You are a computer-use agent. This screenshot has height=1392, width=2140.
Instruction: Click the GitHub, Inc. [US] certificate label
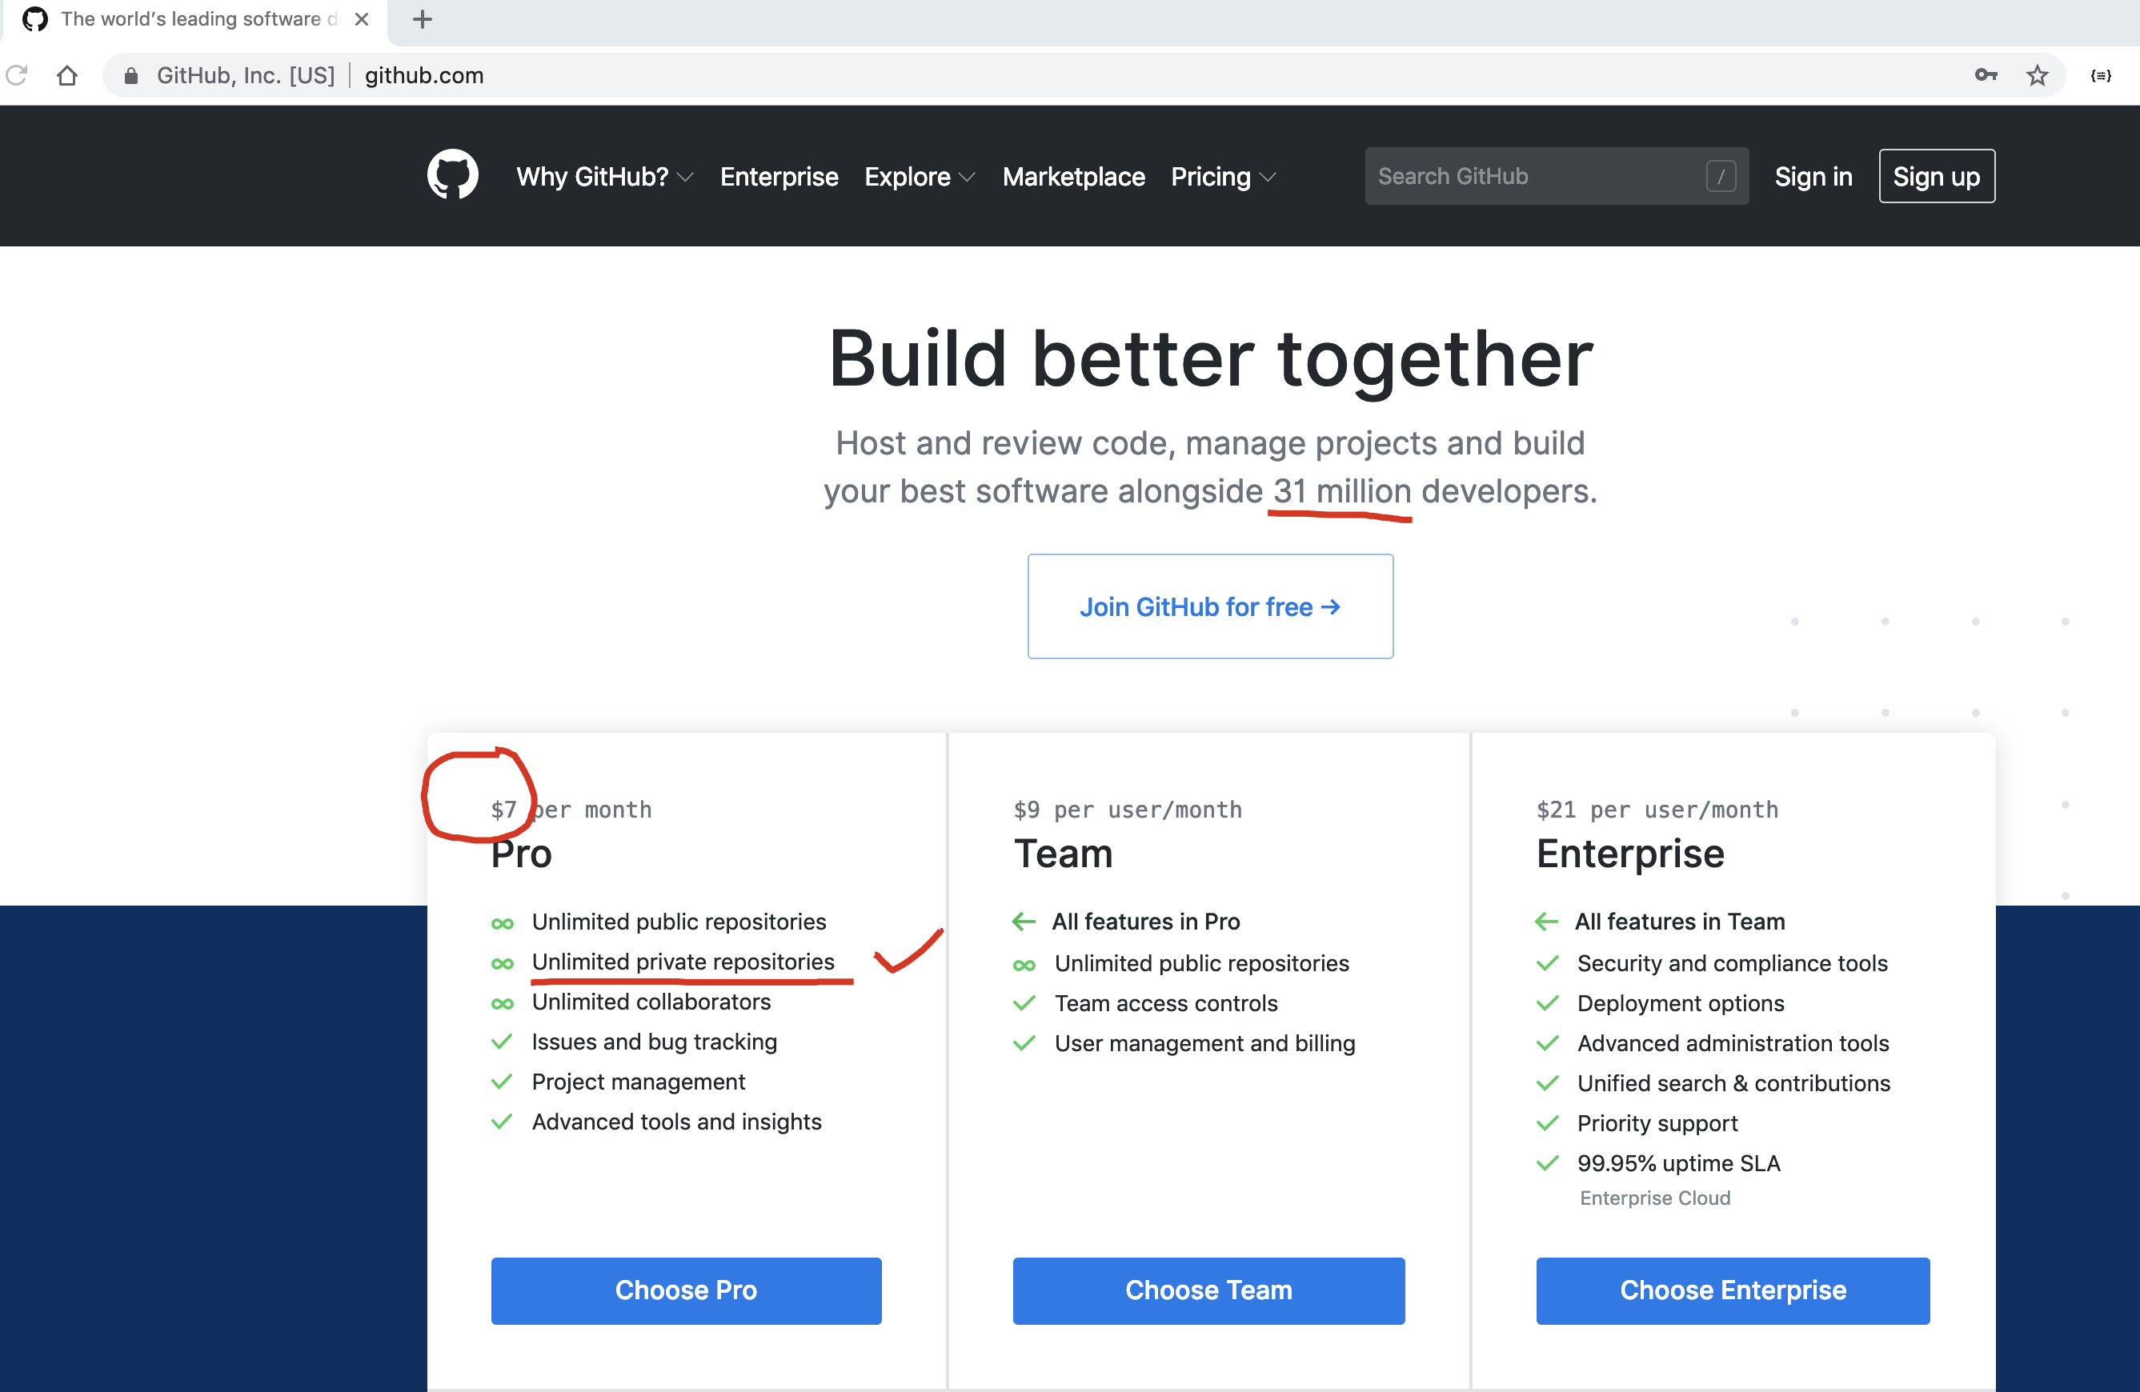click(x=246, y=75)
